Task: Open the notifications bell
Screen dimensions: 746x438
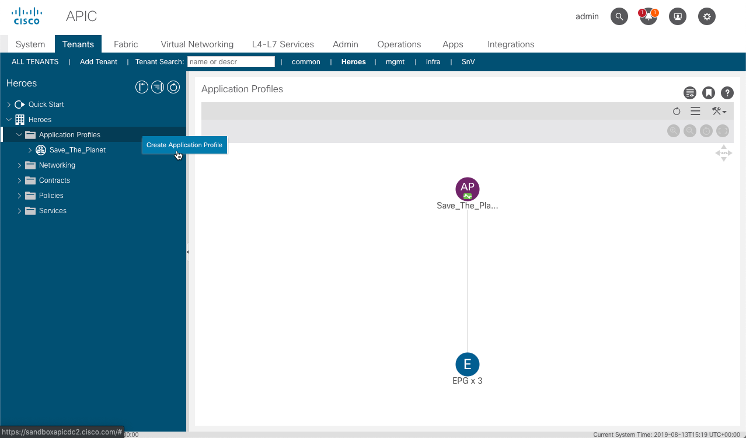Action: 648,16
